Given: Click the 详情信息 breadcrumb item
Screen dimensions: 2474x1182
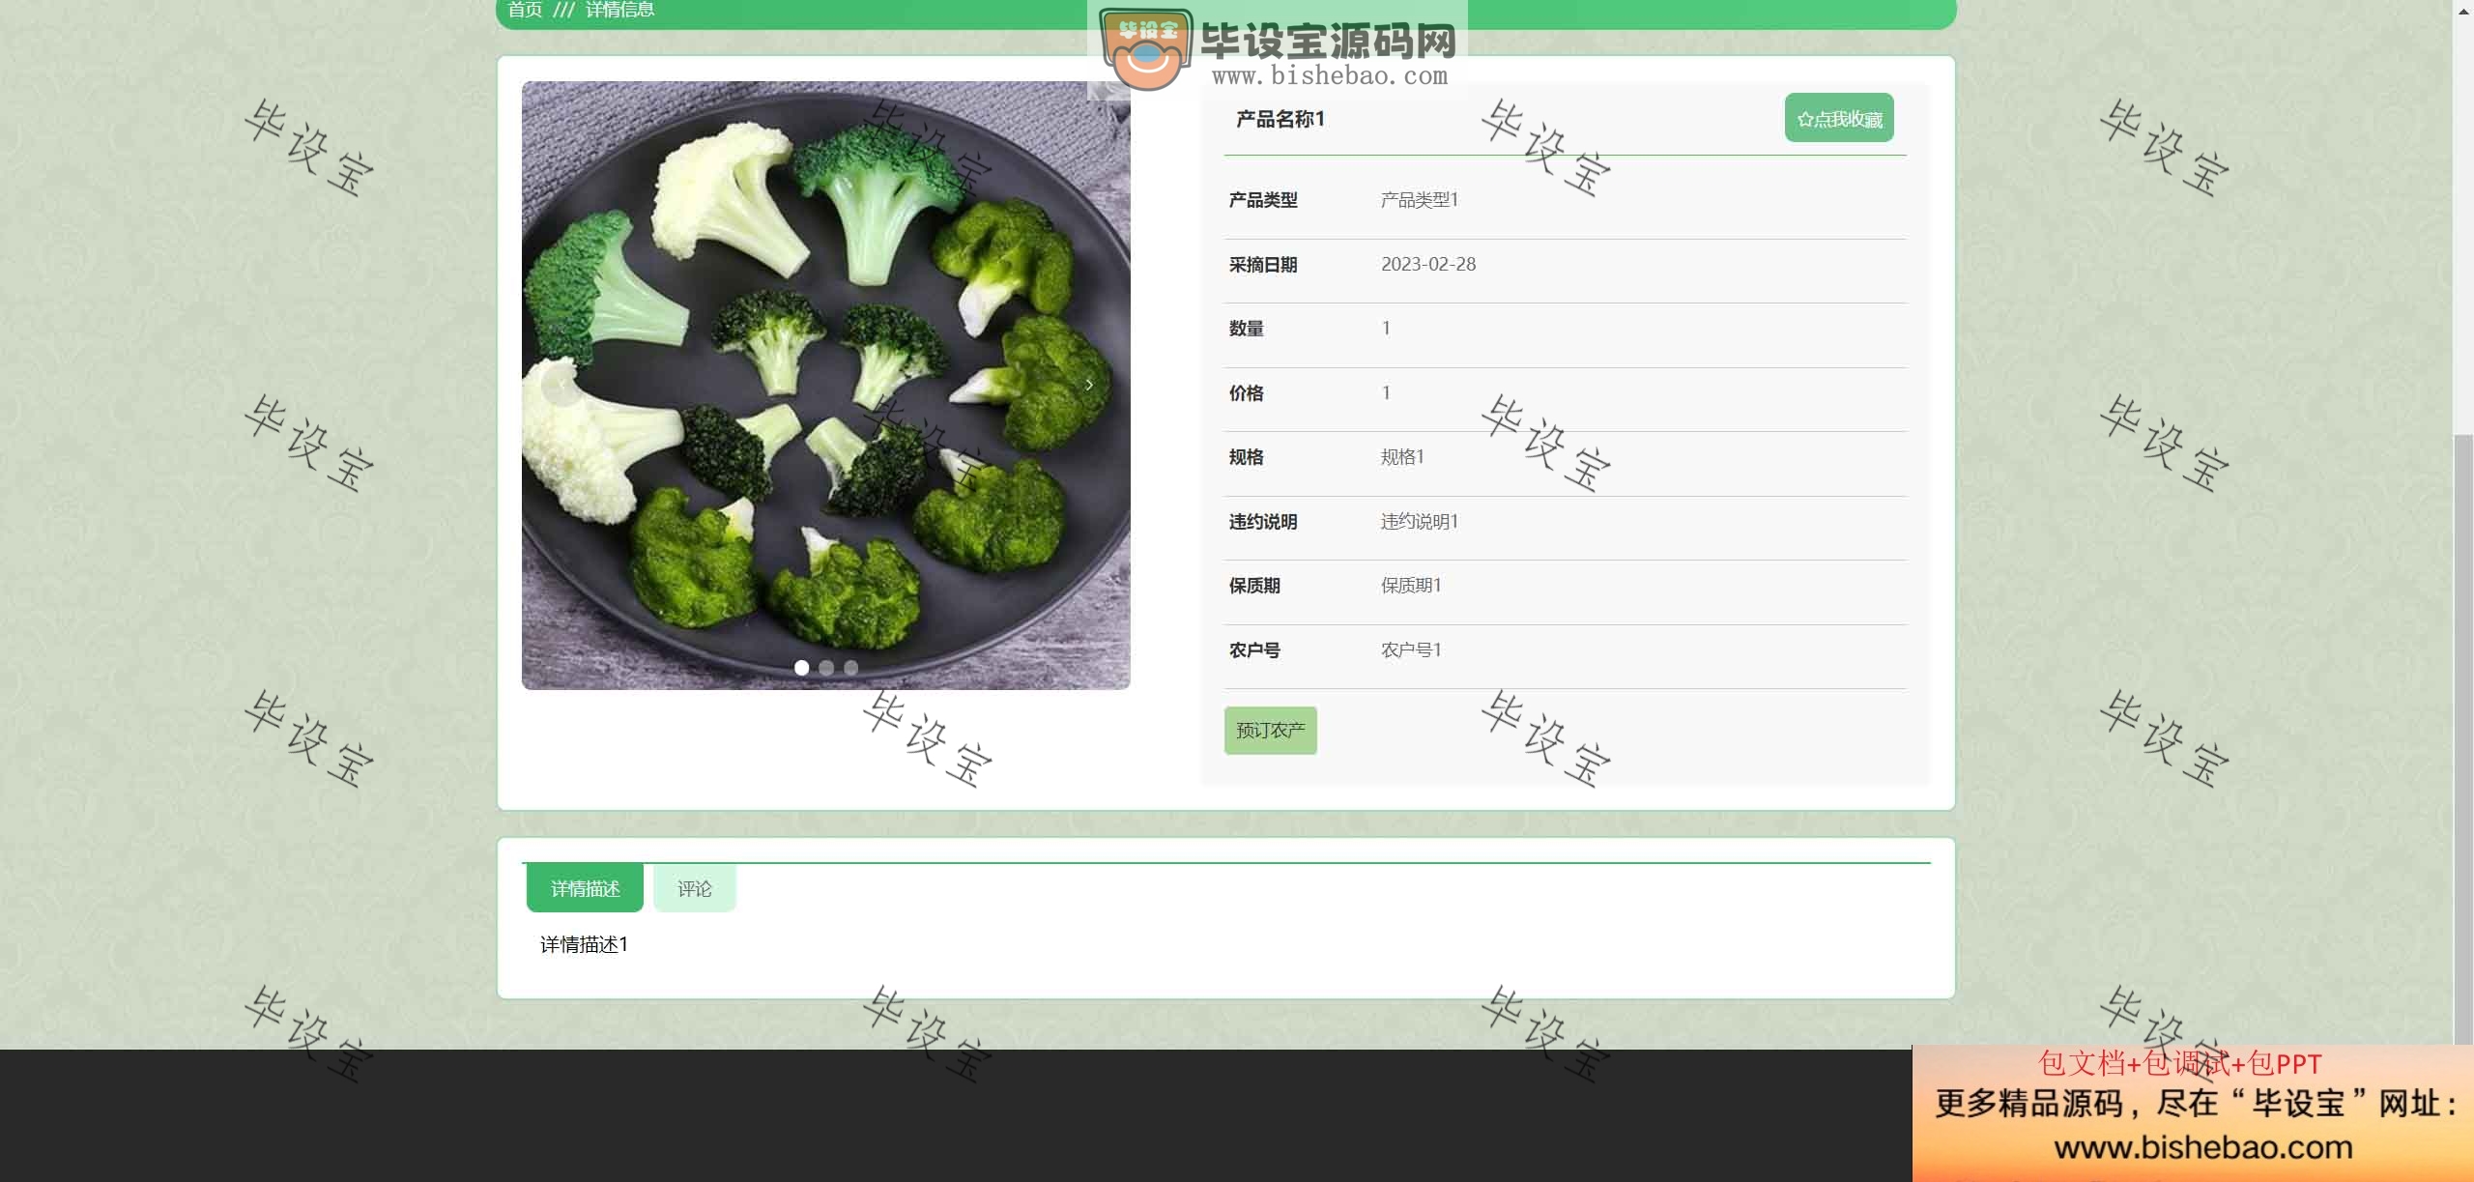Looking at the screenshot, I should click(x=619, y=10).
